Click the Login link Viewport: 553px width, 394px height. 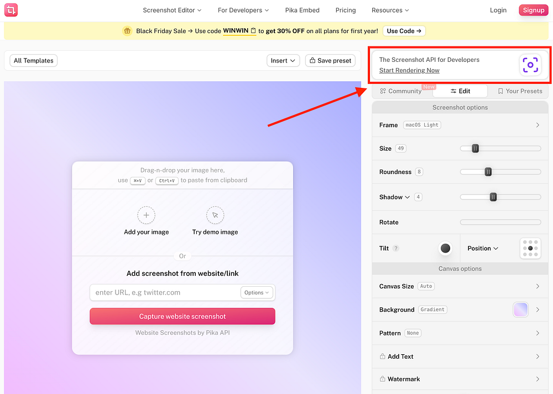[498, 10]
